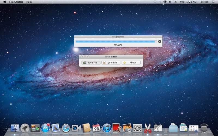
Task: Open iPhoto in the Dock
Action: coord(127,128)
